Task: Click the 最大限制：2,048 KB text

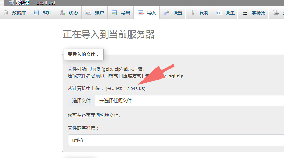Action: coord(125,89)
